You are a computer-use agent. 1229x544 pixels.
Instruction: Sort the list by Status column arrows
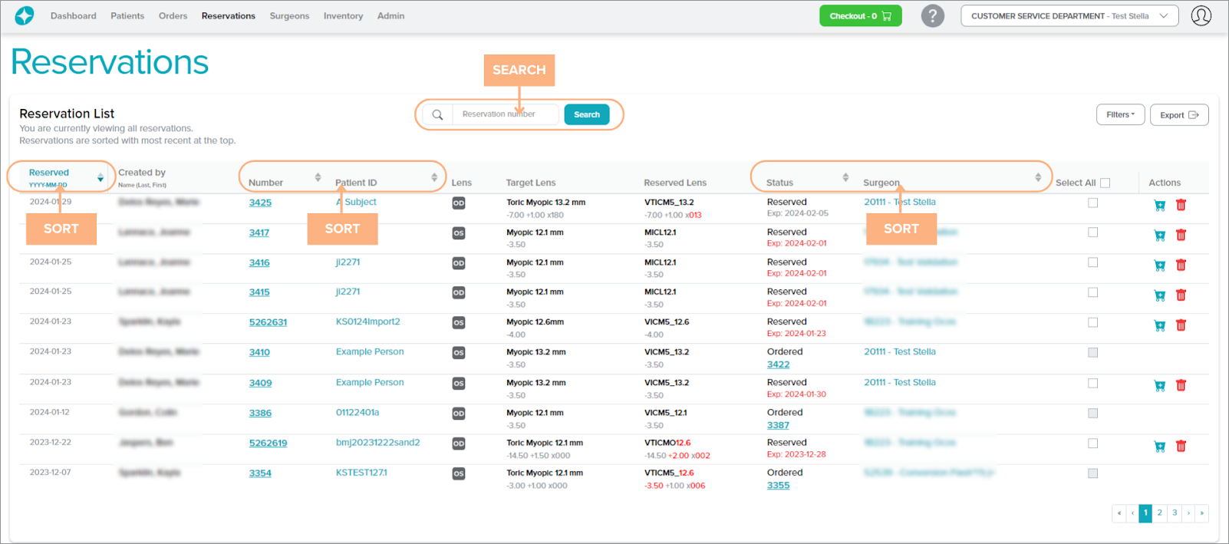pyautogui.click(x=845, y=178)
